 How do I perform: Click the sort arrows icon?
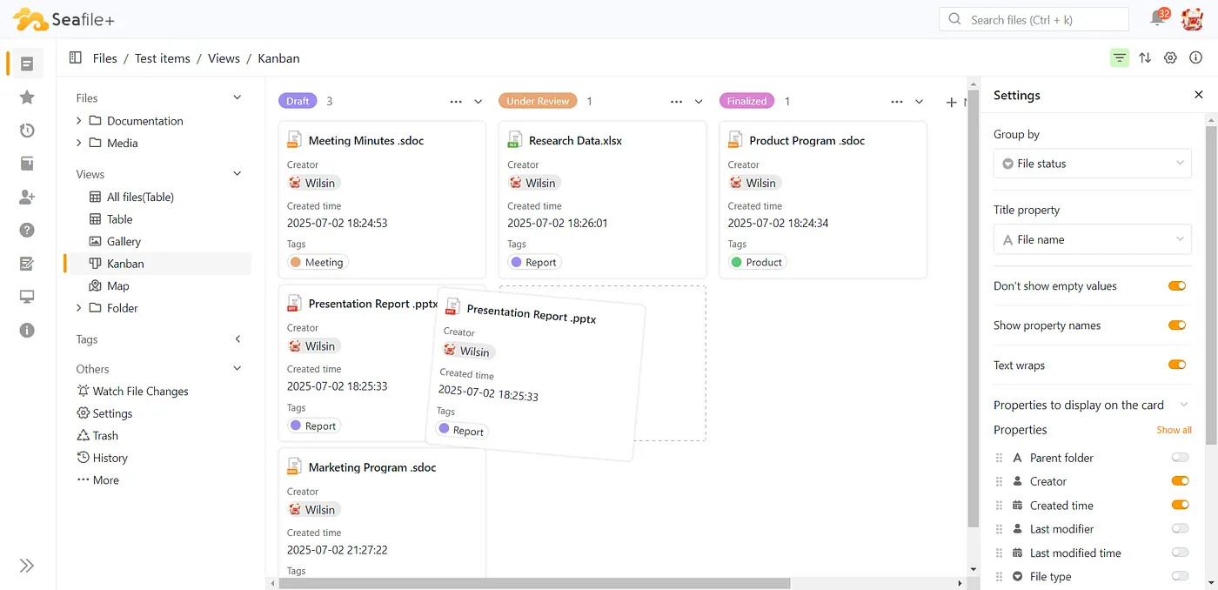pyautogui.click(x=1145, y=58)
